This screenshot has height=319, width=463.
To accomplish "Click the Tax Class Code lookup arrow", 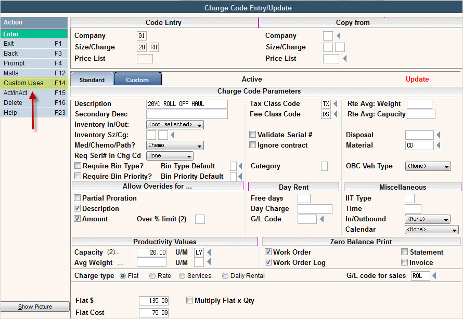I will [336, 104].
